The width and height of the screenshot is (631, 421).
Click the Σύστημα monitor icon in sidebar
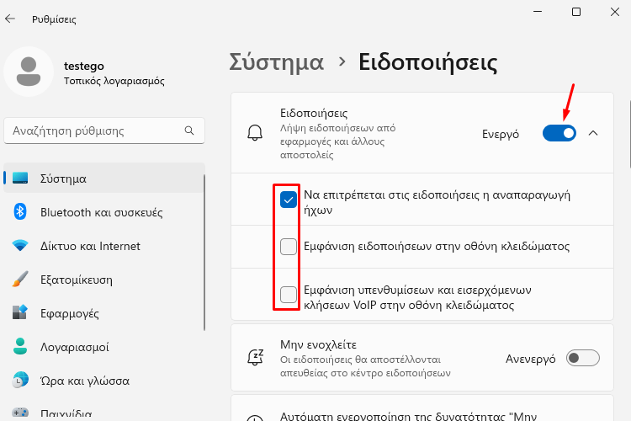point(20,178)
